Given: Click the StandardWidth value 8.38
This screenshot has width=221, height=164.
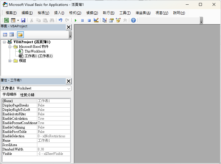Looking at the screenshot, I should coord(54,149).
